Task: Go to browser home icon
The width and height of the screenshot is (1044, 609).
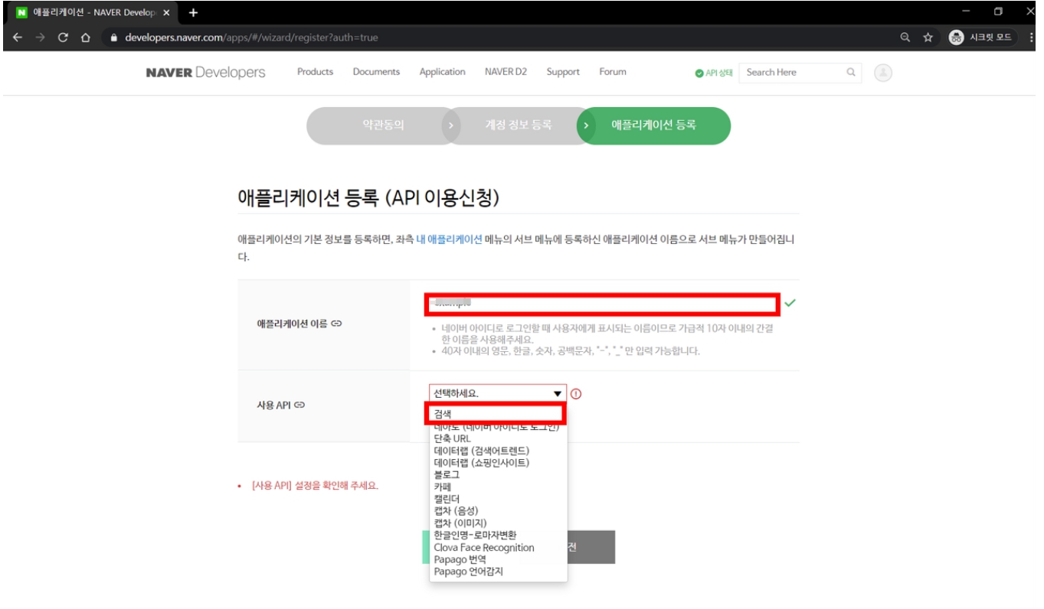Action: (86, 37)
